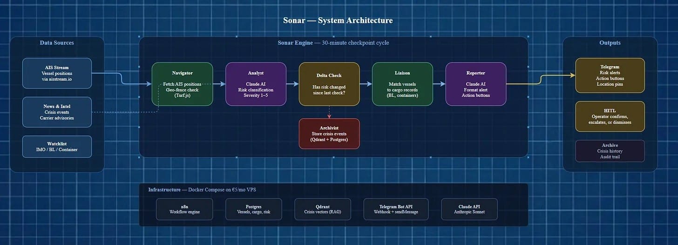Click the Sonar — System Architecture title
Image resolution: width=678 pixels, height=245 pixels.
pos(338,20)
